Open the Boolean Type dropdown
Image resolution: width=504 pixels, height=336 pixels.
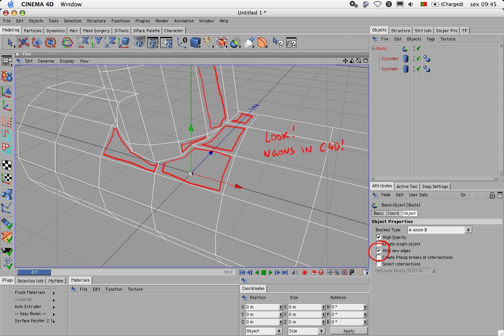click(440, 230)
